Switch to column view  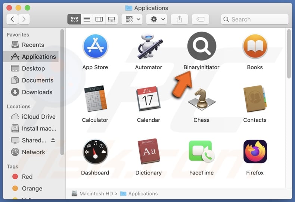click(99, 19)
